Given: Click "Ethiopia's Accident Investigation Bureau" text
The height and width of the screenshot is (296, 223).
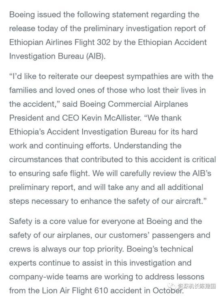Looking at the screenshot, I should [83, 132].
